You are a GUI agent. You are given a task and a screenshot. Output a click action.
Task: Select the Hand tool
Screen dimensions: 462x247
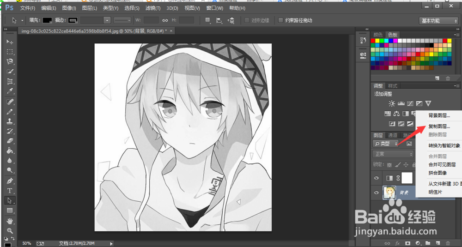point(10,221)
